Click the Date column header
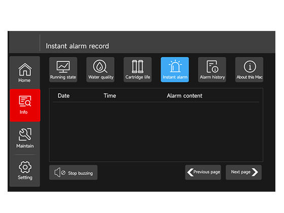The height and width of the screenshot is (213, 284). tap(63, 96)
